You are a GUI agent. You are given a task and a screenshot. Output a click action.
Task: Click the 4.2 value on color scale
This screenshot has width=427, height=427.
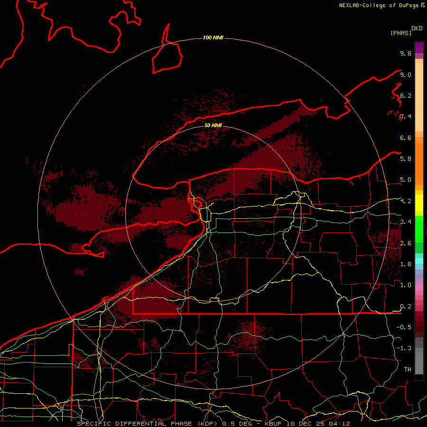tap(406, 201)
